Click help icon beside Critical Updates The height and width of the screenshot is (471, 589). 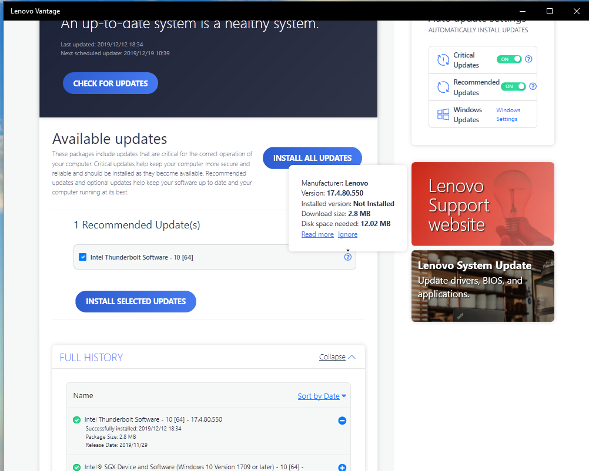click(528, 59)
